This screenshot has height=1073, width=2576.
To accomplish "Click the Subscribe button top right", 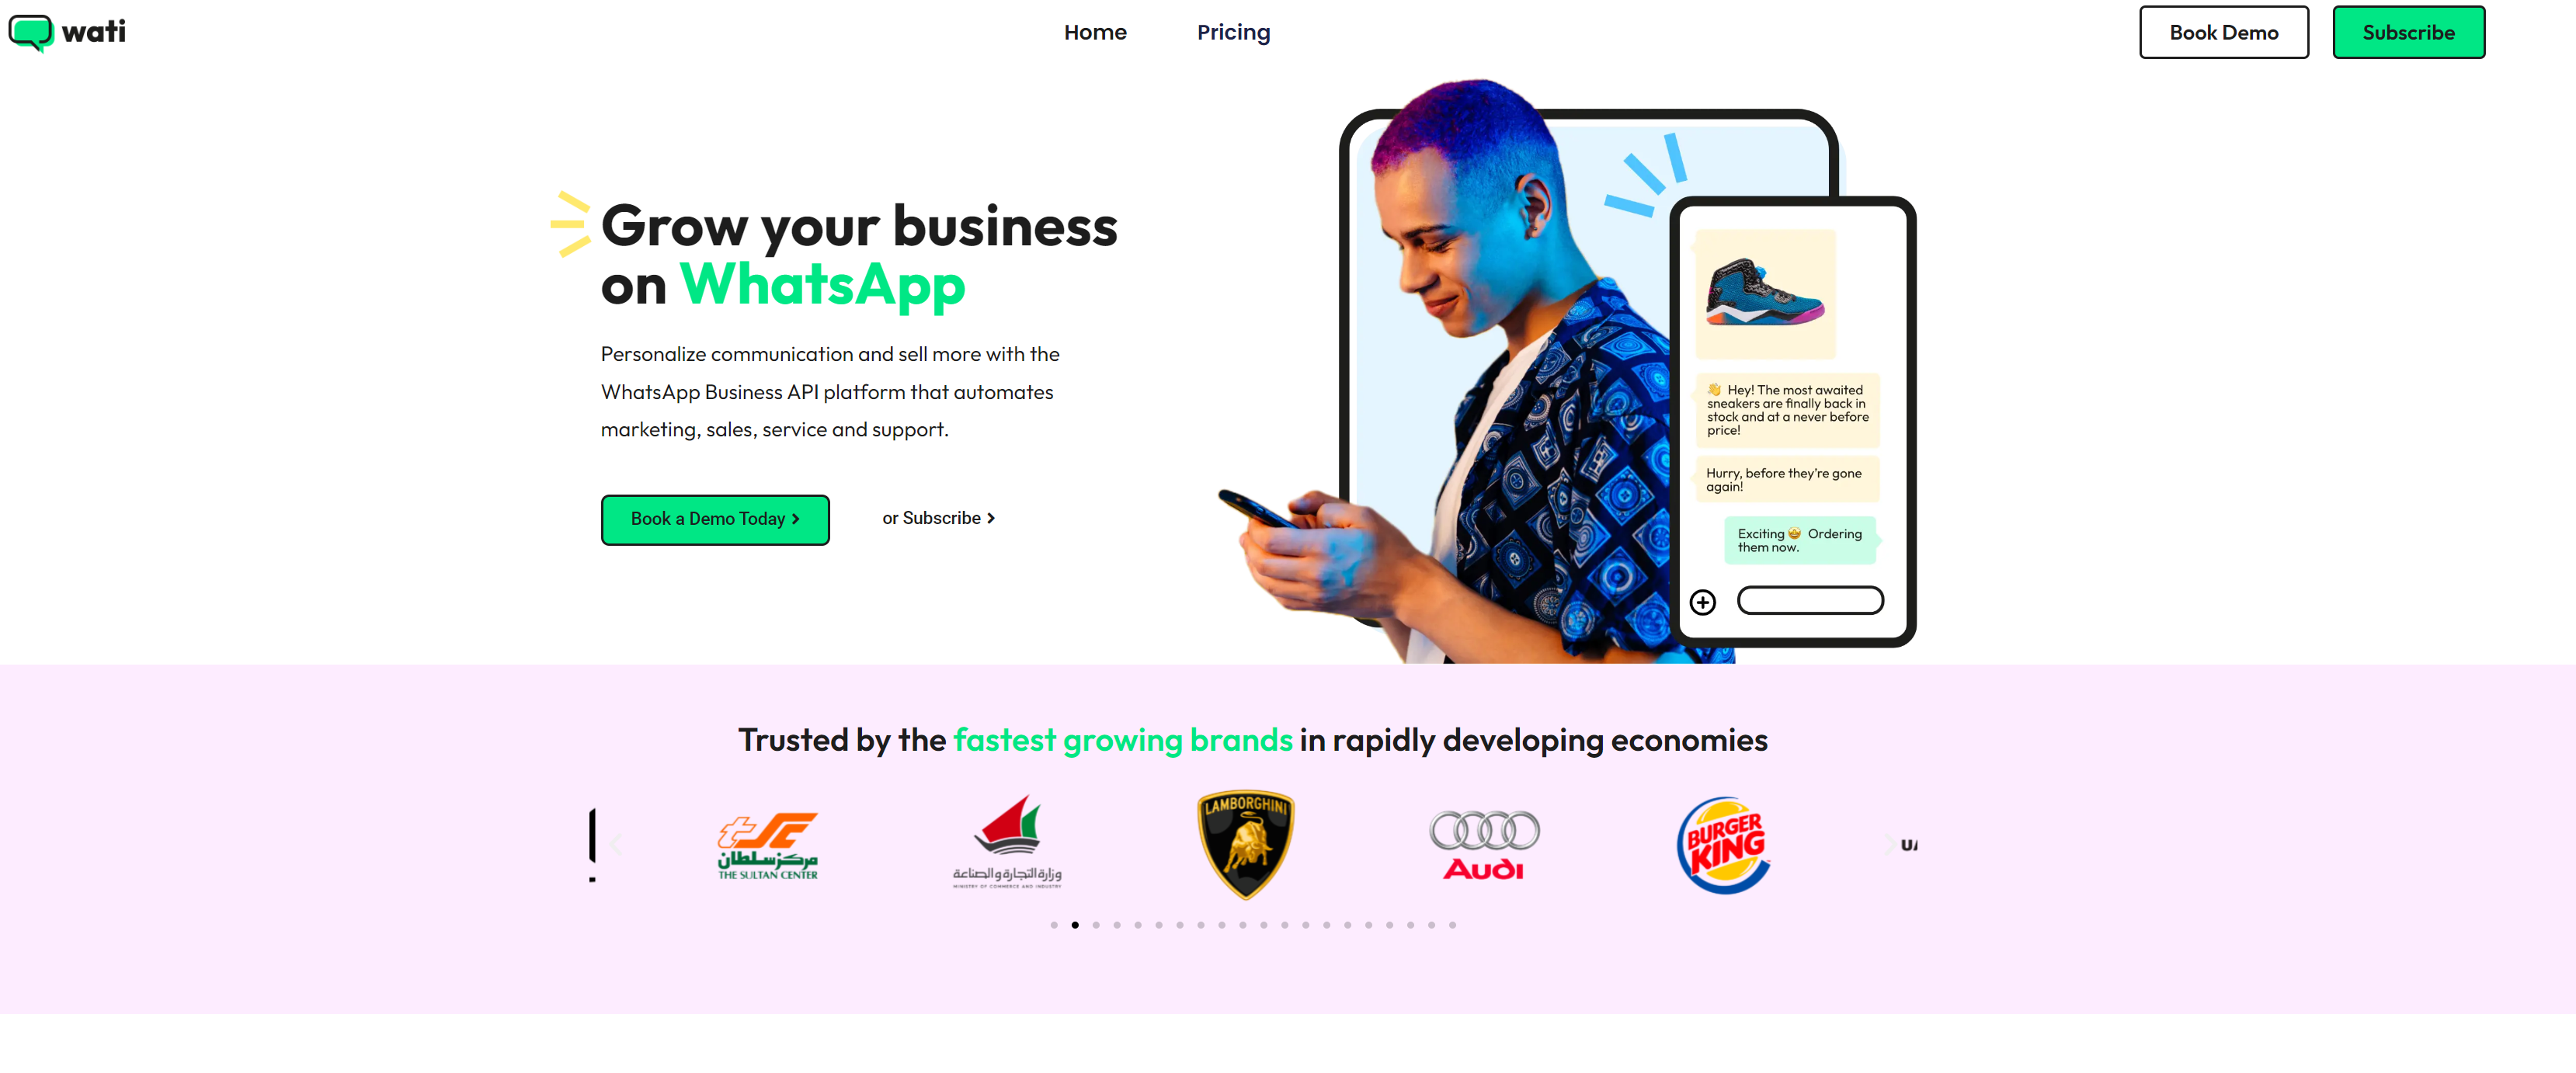I will (x=2410, y=30).
